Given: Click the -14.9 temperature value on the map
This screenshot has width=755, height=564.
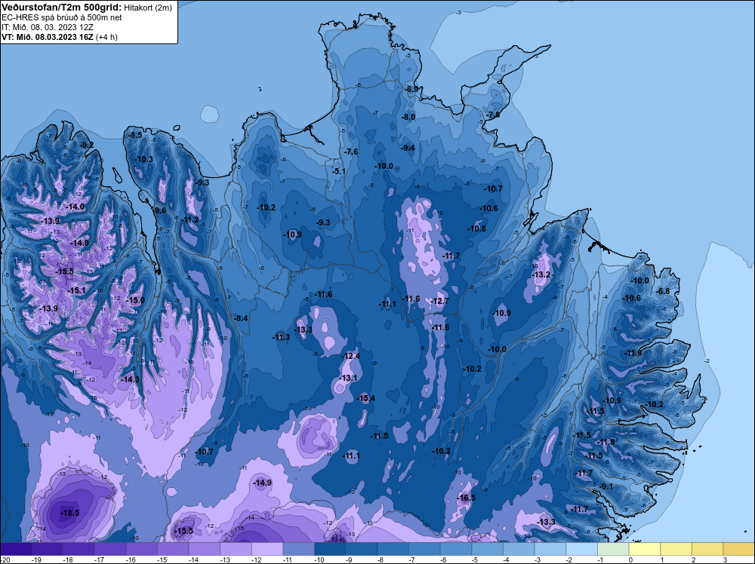Looking at the screenshot, I should pos(263,483).
